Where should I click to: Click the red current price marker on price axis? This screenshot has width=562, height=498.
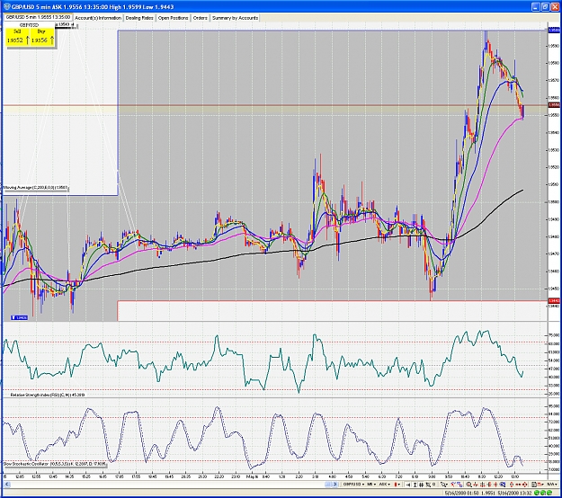(554, 105)
